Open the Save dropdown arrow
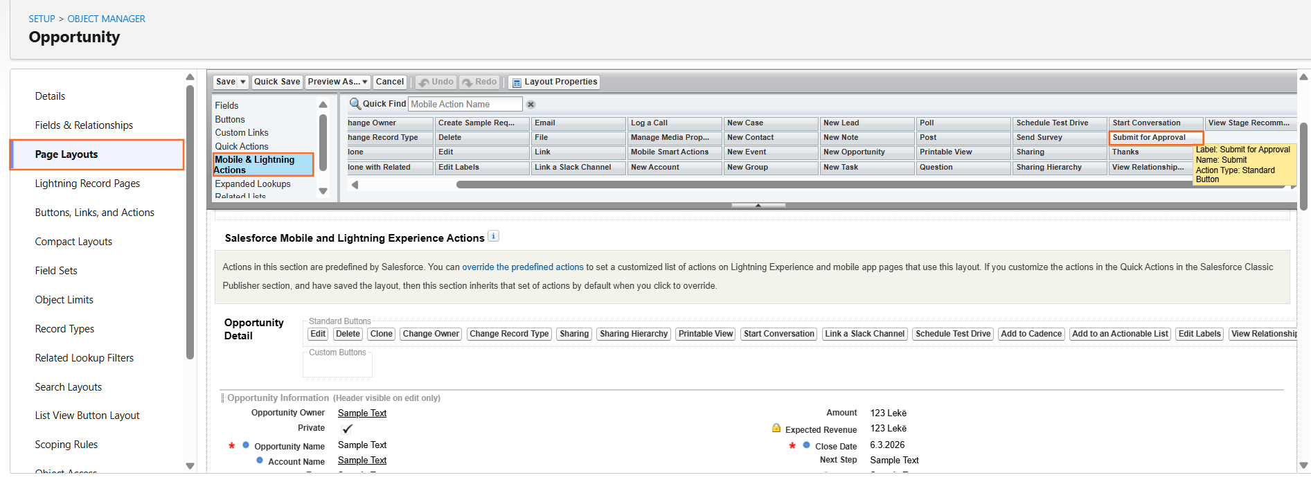The width and height of the screenshot is (1311, 482). coord(243,82)
